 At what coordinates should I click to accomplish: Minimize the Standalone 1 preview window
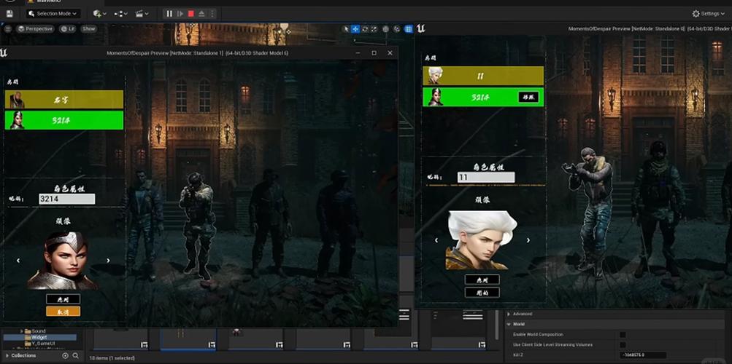tap(358, 53)
